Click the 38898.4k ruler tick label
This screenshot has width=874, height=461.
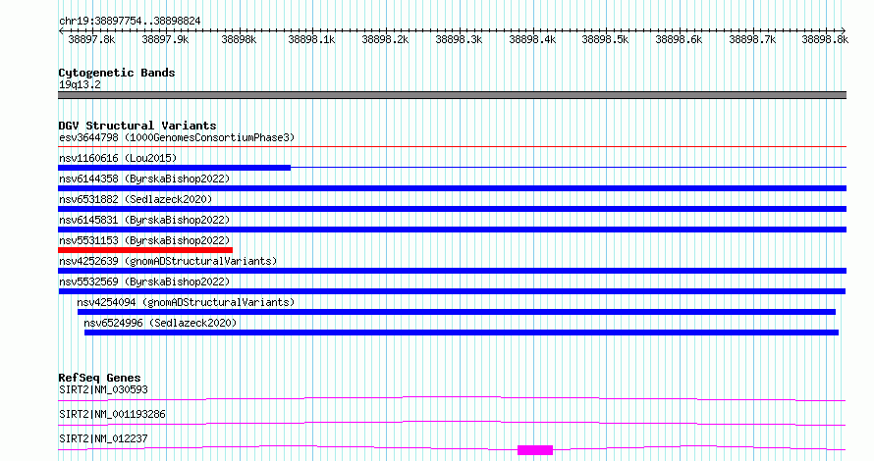click(x=532, y=39)
